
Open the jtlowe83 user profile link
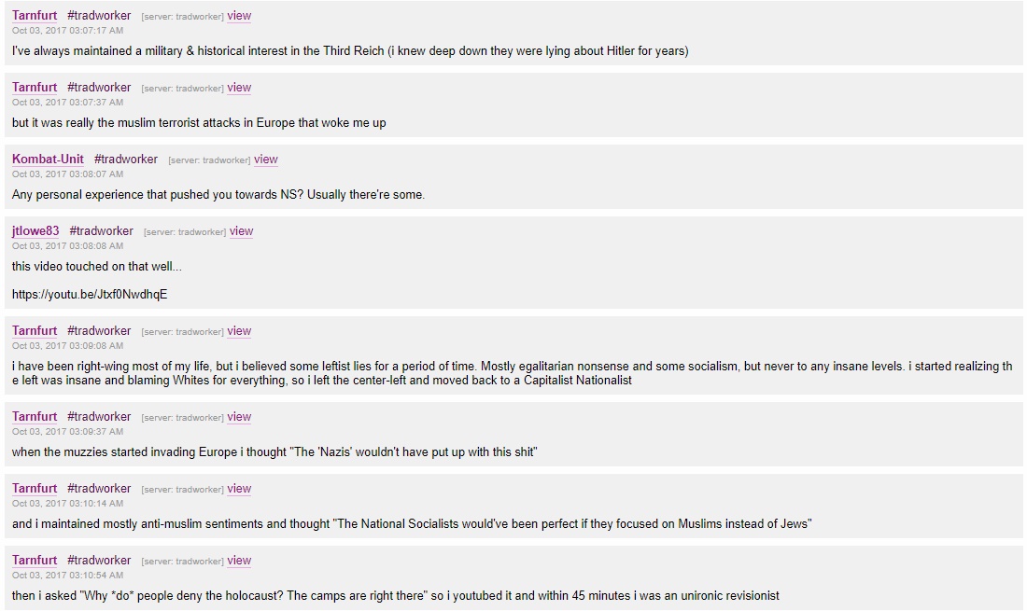click(35, 231)
